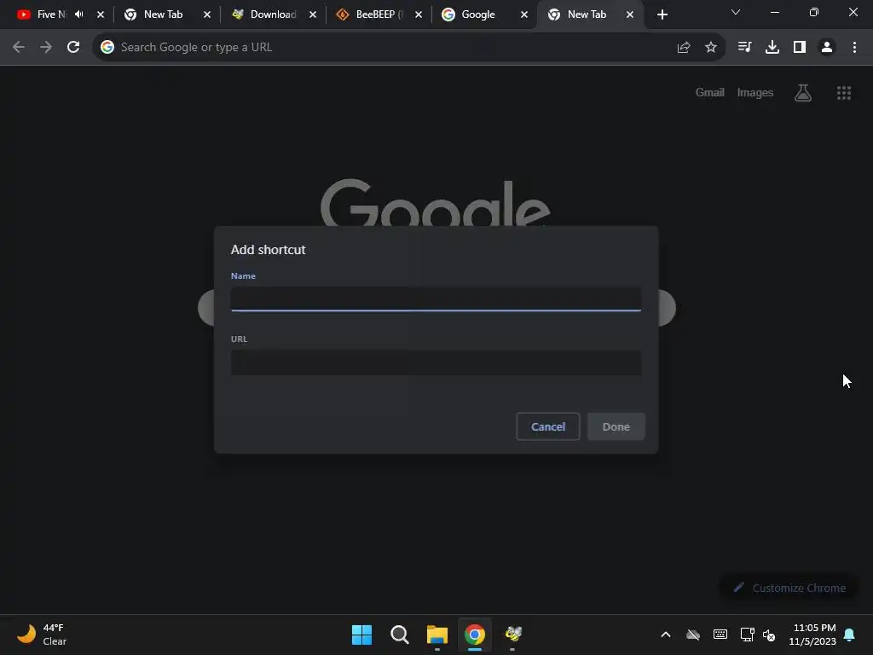Open BeeBEEP from the taskbar
Screen dimensions: 873x655
[x=512, y=634]
